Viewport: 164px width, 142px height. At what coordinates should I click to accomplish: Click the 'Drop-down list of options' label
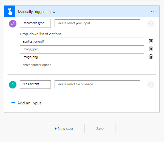41,34
